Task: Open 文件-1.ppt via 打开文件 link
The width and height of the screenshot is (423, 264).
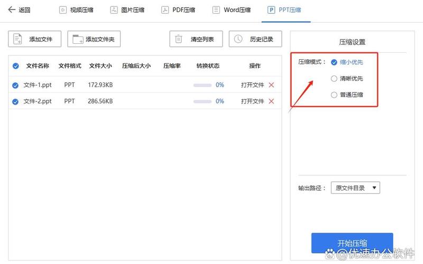Action: tap(253, 85)
